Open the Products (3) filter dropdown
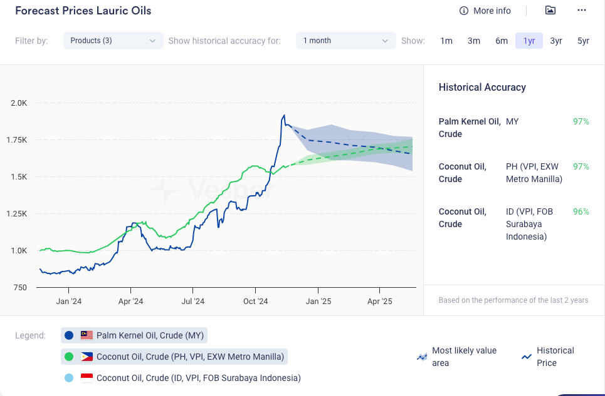 click(x=113, y=41)
